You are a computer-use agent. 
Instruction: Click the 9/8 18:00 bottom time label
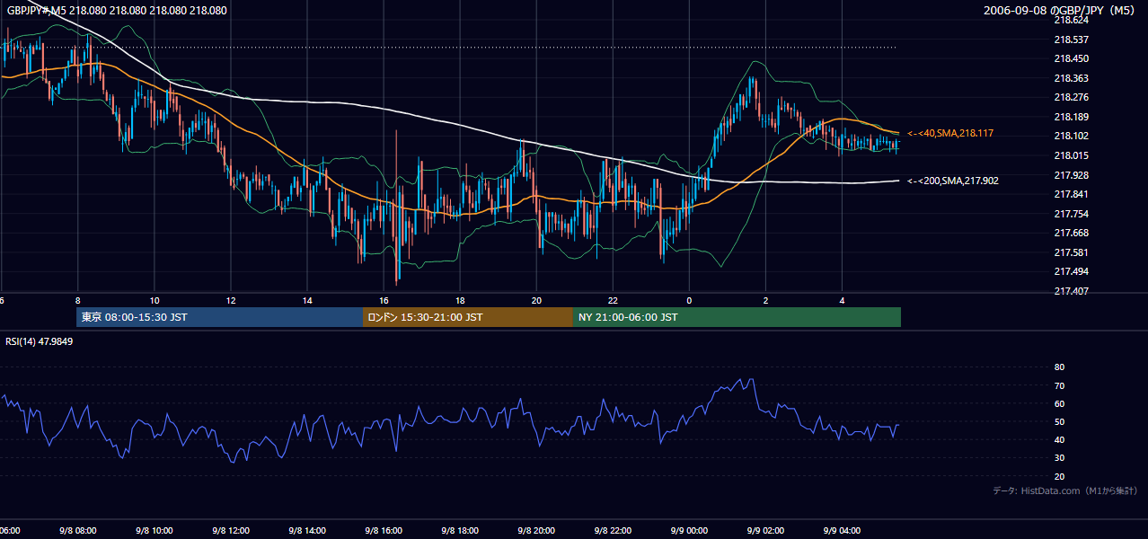[460, 530]
